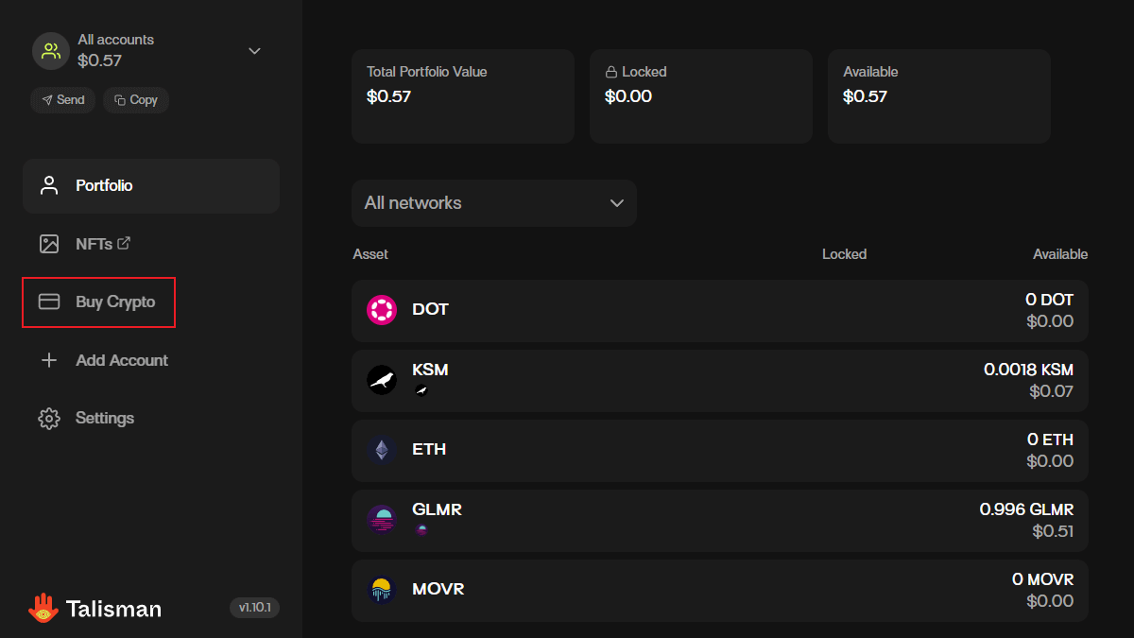Click the ETH Ethereum diamond icon
This screenshot has width=1134, height=638.
(x=382, y=450)
